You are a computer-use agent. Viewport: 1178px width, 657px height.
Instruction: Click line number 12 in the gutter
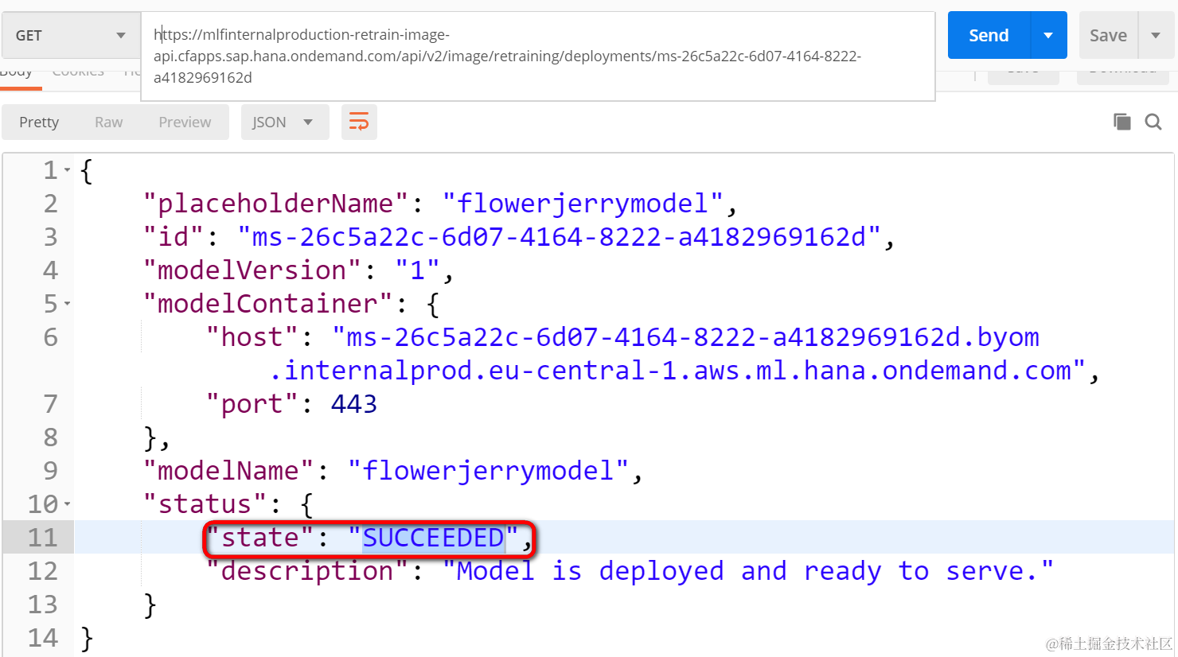point(43,571)
